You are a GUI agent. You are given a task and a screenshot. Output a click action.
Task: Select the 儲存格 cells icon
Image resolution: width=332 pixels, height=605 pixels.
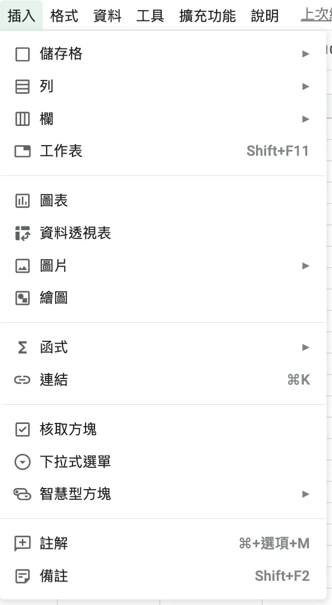(21, 53)
